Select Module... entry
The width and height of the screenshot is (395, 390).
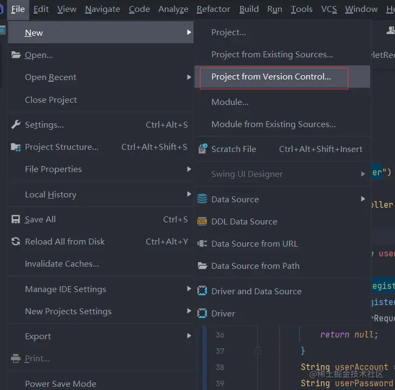point(282,102)
